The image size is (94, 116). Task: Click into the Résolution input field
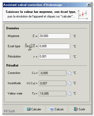tap(54, 56)
